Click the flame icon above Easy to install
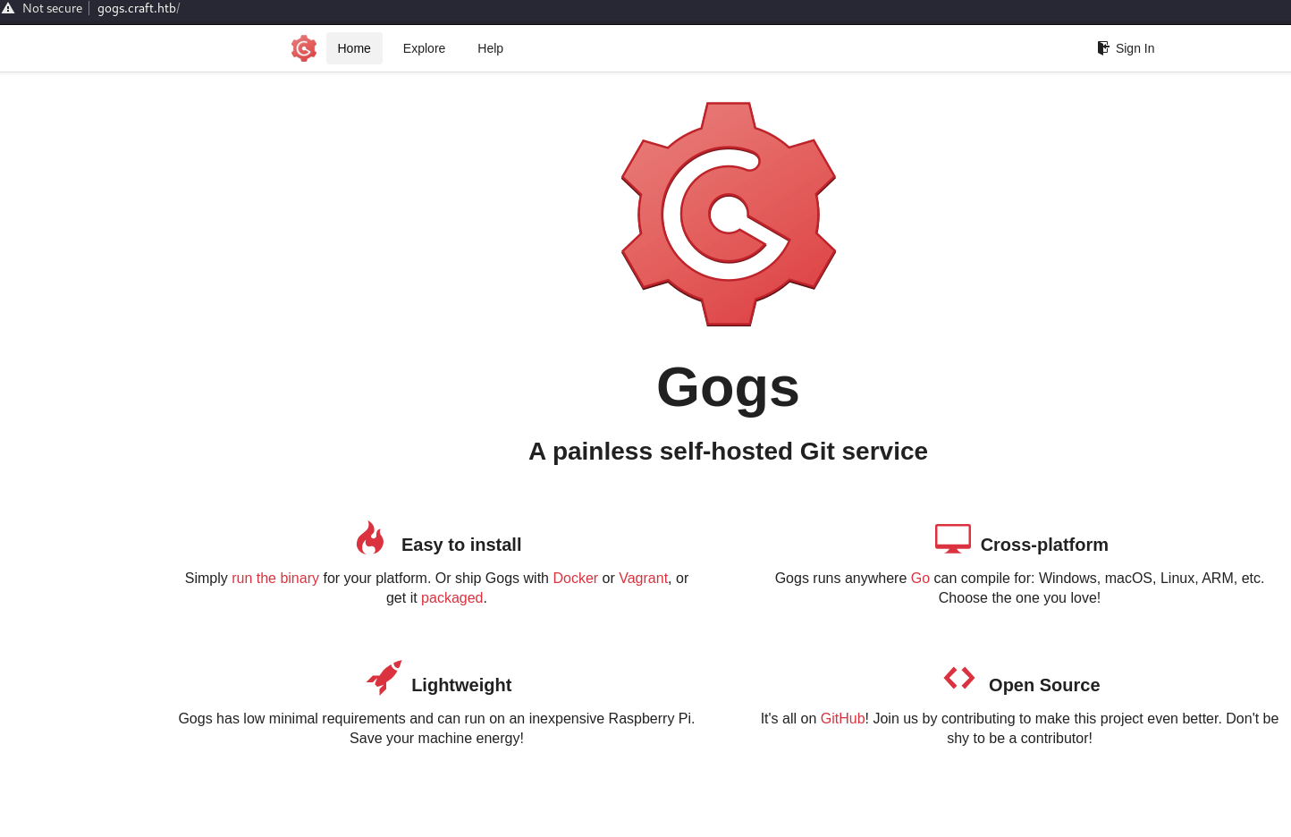The width and height of the screenshot is (1291, 837). tap(370, 537)
